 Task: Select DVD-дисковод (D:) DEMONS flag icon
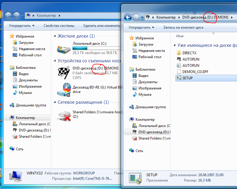click(x=64, y=73)
